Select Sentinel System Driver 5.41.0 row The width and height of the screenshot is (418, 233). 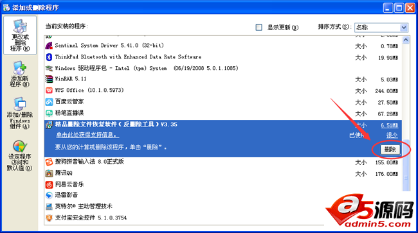(223, 46)
